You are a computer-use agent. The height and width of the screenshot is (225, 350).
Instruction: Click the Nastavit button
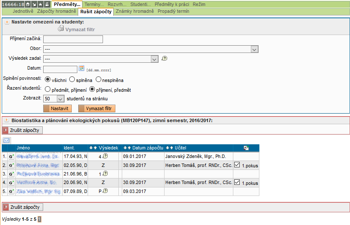pyautogui.click(x=59, y=108)
